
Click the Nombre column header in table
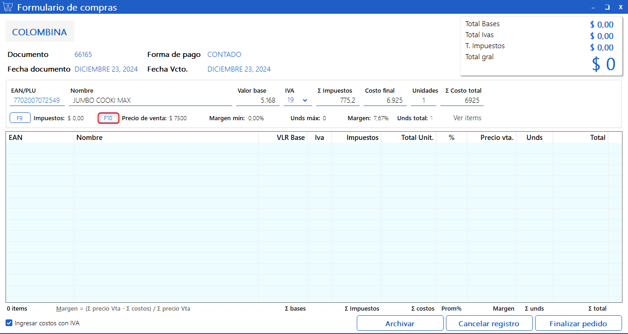point(166,137)
